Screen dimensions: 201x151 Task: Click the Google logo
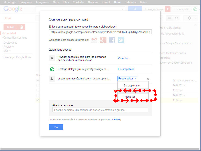(x=13, y=9)
